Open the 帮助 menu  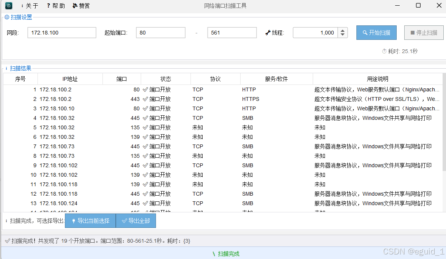point(56,6)
